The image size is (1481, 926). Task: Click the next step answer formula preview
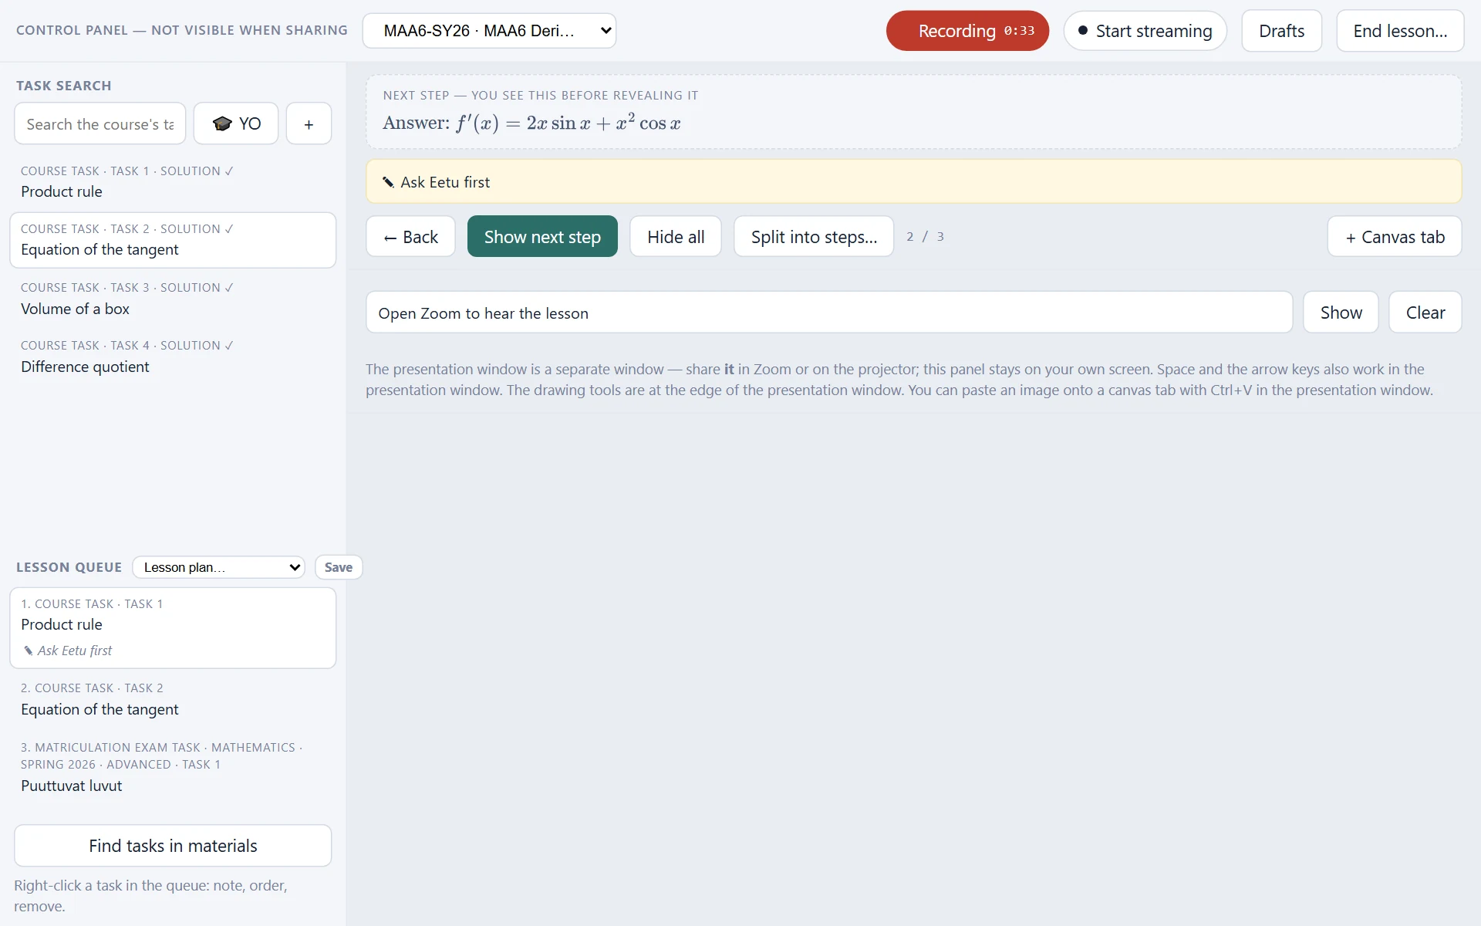point(531,123)
